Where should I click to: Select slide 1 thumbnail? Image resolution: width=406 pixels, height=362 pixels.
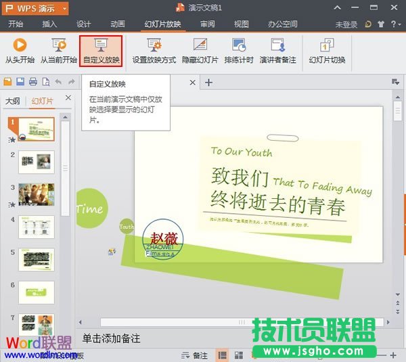tap(37, 129)
